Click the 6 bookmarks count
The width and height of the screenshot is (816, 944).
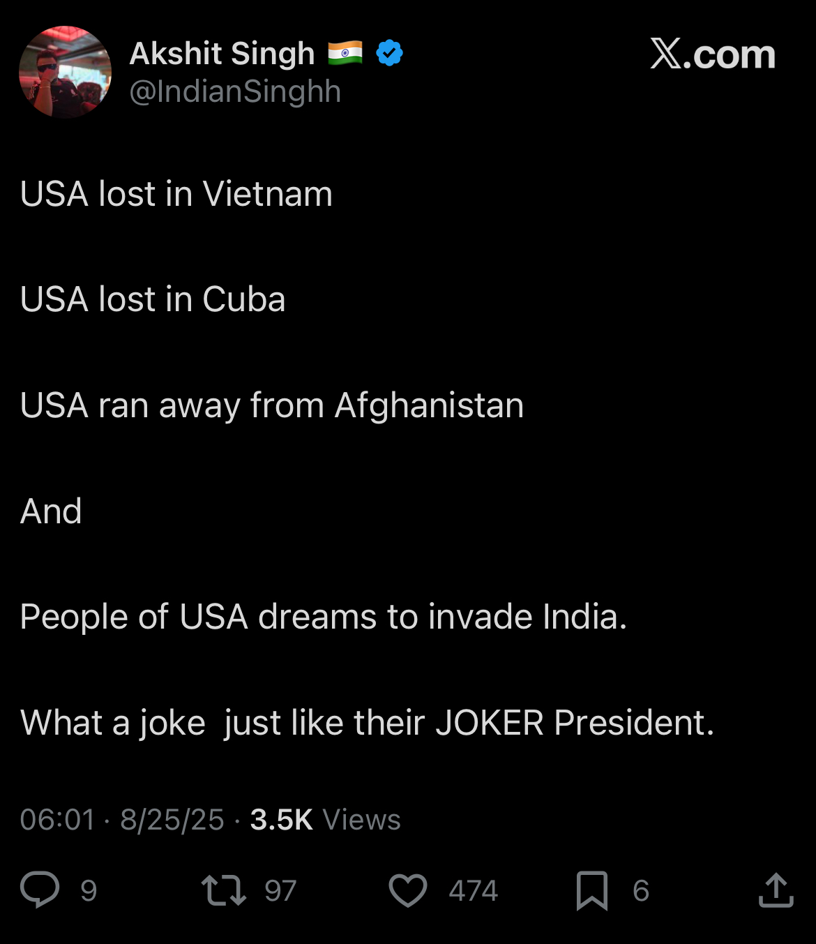tap(640, 891)
